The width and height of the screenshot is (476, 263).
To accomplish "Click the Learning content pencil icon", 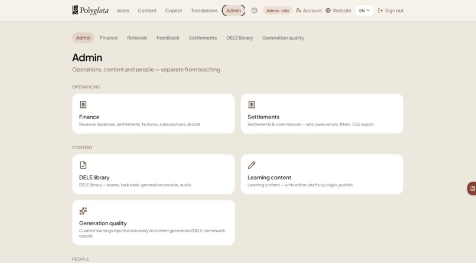I will (252, 165).
